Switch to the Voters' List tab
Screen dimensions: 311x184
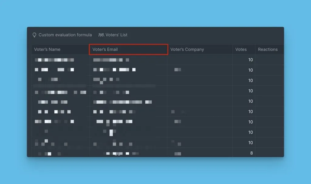[116, 35]
